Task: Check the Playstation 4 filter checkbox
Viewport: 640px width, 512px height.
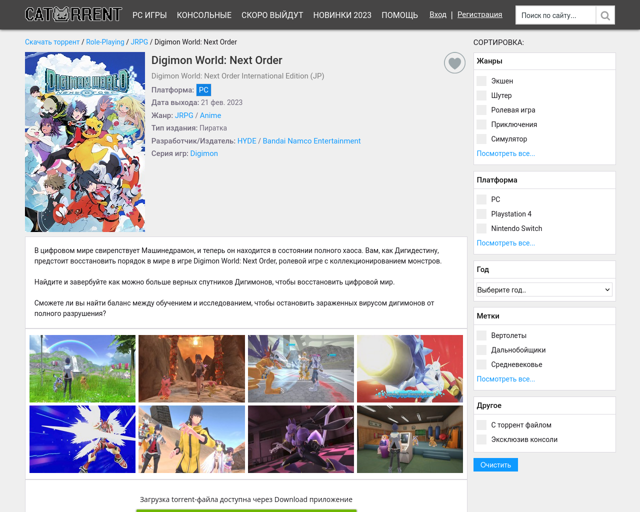Action: pyautogui.click(x=481, y=214)
